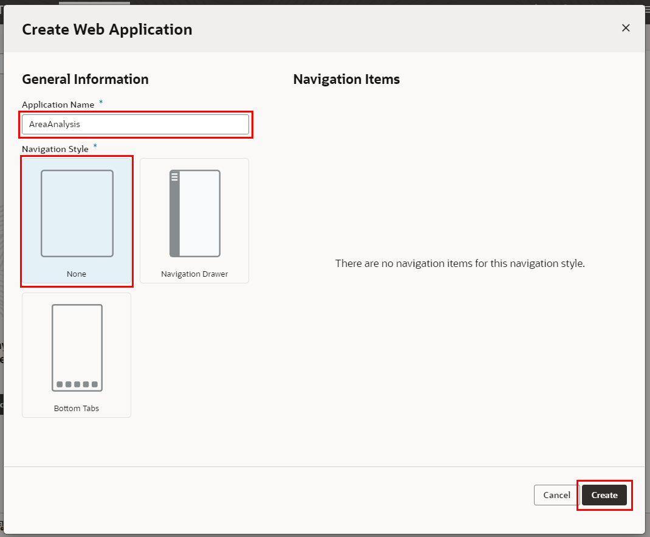650x537 pixels.
Task: Click the "General Information" heading
Action: click(85, 79)
